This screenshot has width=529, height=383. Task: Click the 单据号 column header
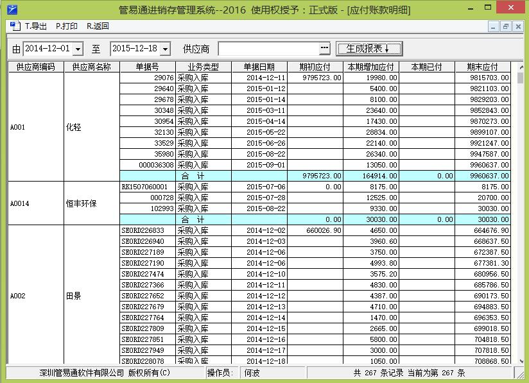148,67
